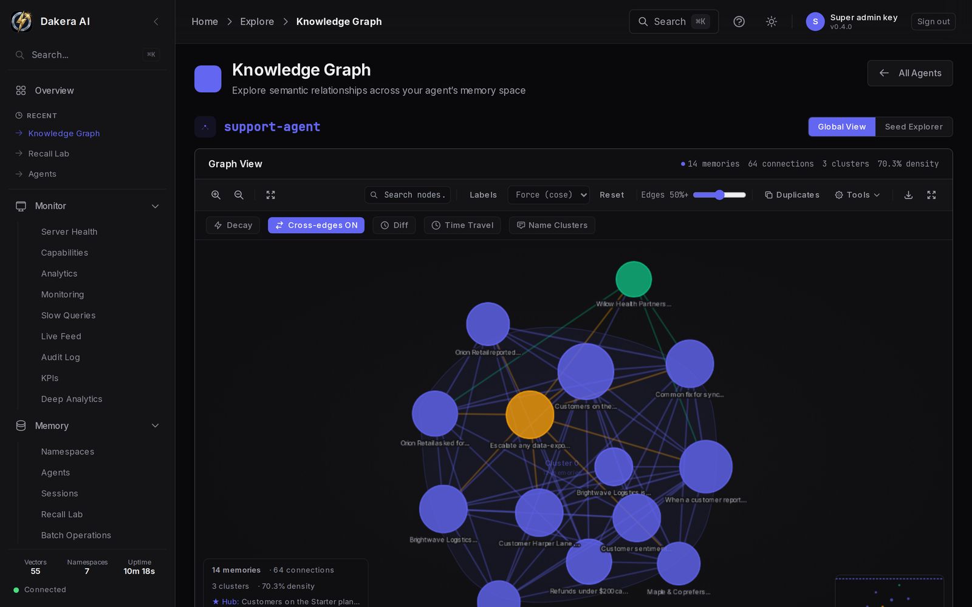
Task: Open Live Feed in sidebar
Action: pos(61,336)
